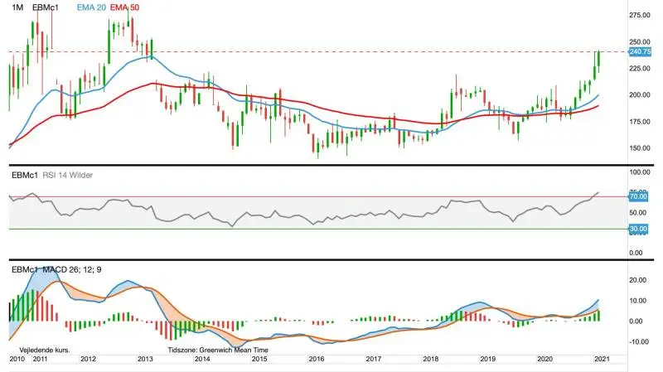
Task: Select the 240.75 current price tag
Action: click(x=640, y=51)
